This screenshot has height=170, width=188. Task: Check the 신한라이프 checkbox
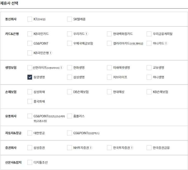(x=30, y=68)
